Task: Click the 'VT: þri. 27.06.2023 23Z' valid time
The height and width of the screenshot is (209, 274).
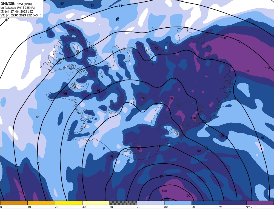Action: tap(16, 15)
